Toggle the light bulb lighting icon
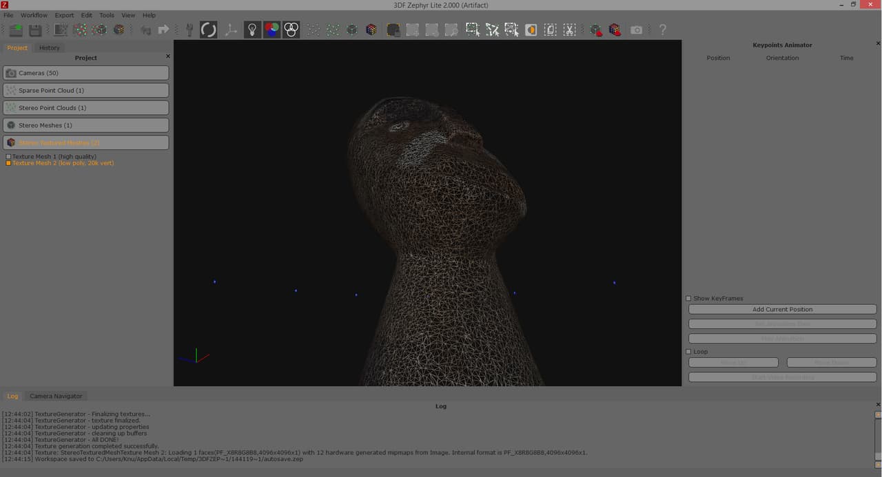Screen dimensions: 882x477 coord(252,30)
